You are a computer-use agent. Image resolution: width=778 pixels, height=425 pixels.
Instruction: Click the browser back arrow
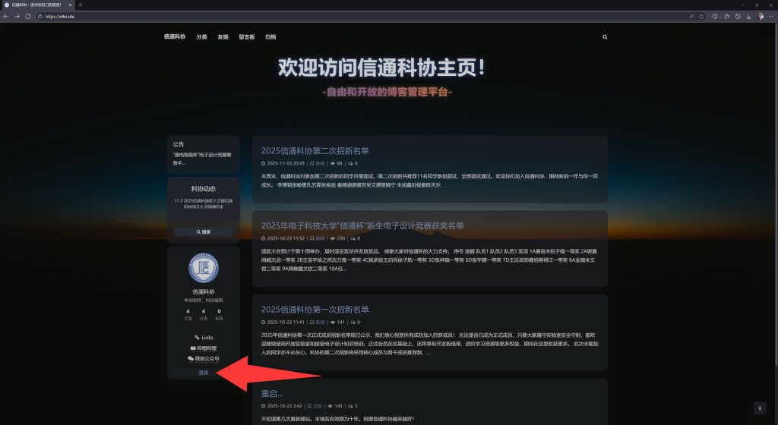point(6,16)
